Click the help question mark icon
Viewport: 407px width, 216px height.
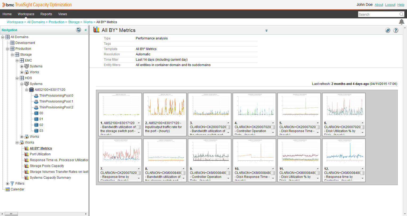[396, 30]
